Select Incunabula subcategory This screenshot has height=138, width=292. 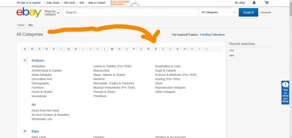point(39,96)
